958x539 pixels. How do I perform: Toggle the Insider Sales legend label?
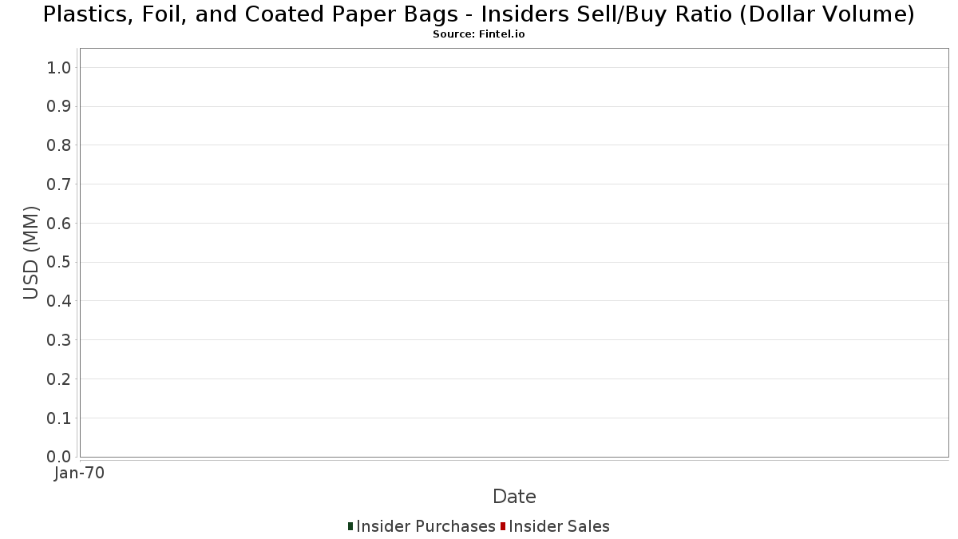click(x=559, y=526)
